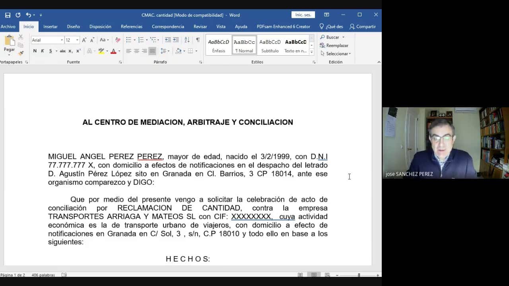Image resolution: width=509 pixels, height=286 pixels.
Task: Toggle italic (K) formatting
Action: [43, 51]
